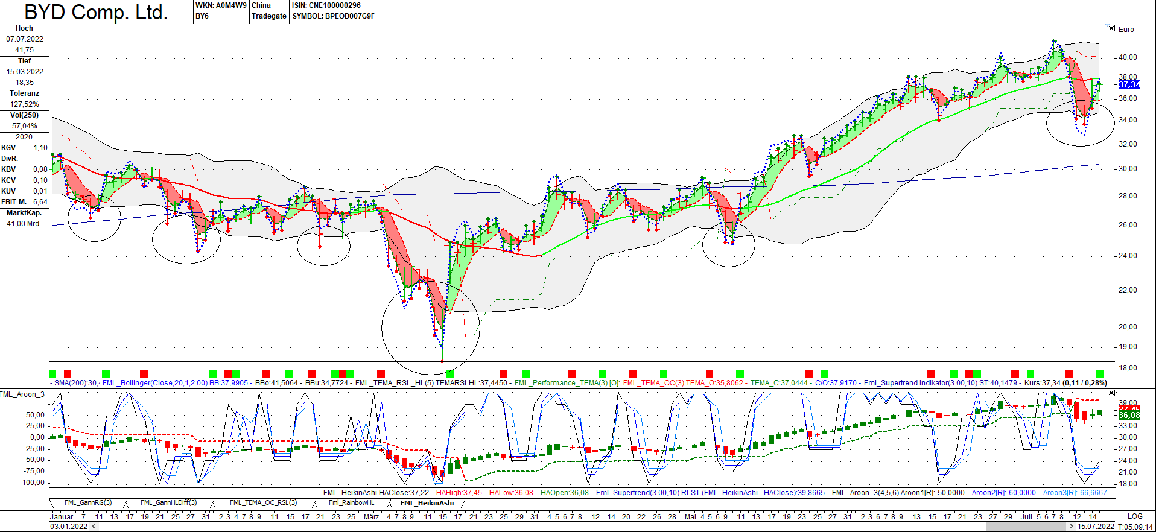This screenshot has width=1156, height=532.
Task: Click the EBIT-M. value 6,64
Action: [x=40, y=202]
